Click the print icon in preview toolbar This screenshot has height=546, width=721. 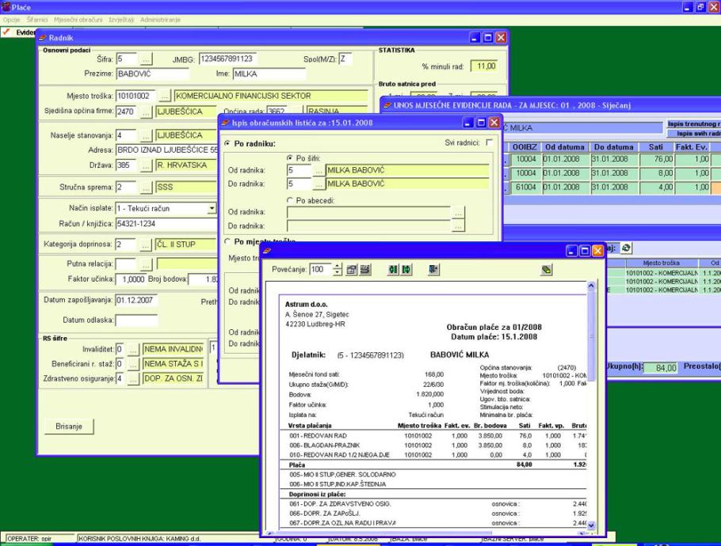pos(365,270)
